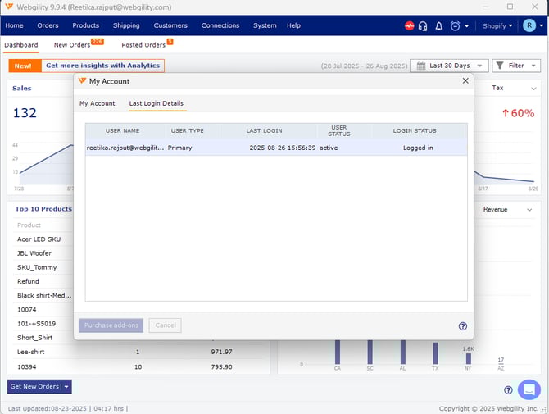
Task: Open support via the headset icon
Action: tap(423, 26)
